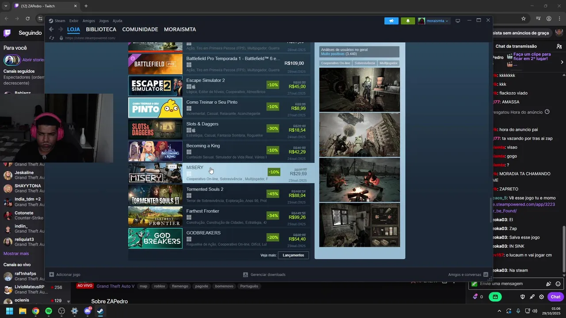Screen dimensions: 566x318
Task: Open Twitch emote picker in chat
Action: 558,284
